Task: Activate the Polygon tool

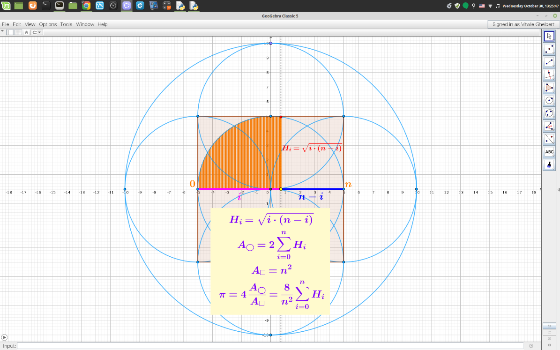Action: point(549,88)
